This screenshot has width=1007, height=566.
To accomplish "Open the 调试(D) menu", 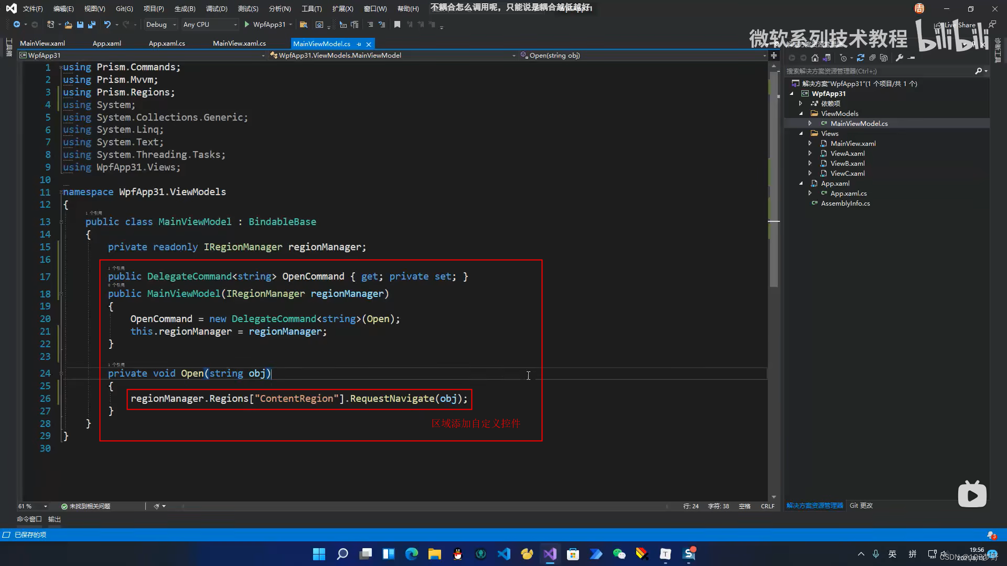I will tap(217, 8).
